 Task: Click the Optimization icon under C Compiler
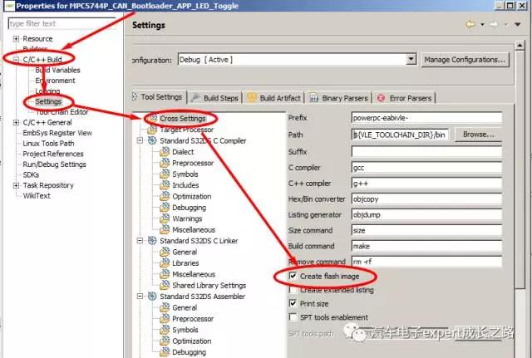coord(165,196)
